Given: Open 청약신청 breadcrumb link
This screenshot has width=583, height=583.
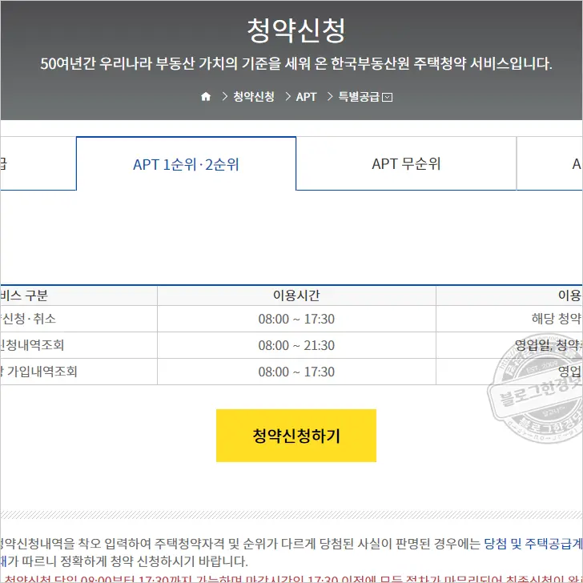Looking at the screenshot, I should tap(254, 97).
